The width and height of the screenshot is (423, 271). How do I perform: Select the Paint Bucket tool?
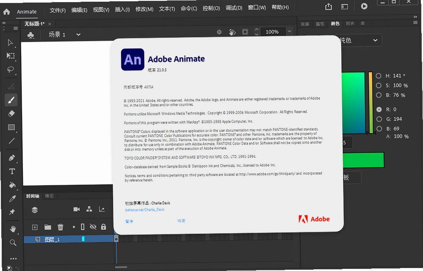(x=12, y=185)
